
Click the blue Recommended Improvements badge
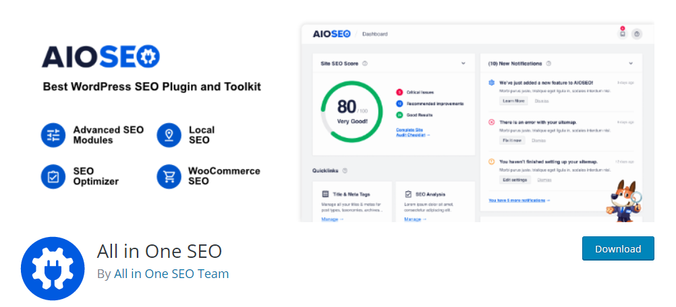click(x=399, y=104)
